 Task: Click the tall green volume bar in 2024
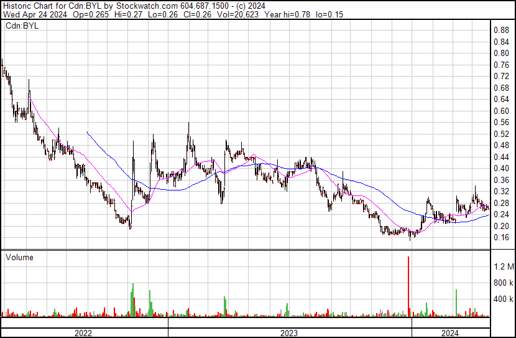click(456, 302)
